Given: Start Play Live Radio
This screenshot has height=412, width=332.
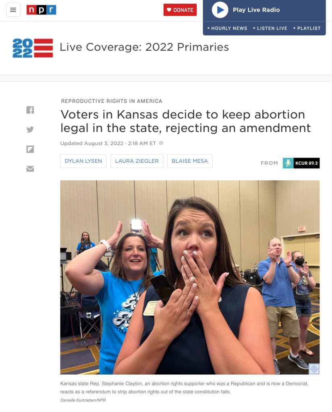Looking at the screenshot, I should (x=220, y=10).
